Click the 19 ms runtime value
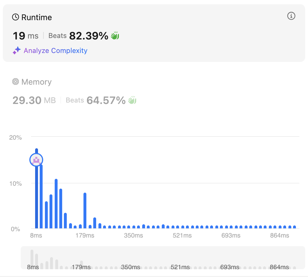 point(25,36)
